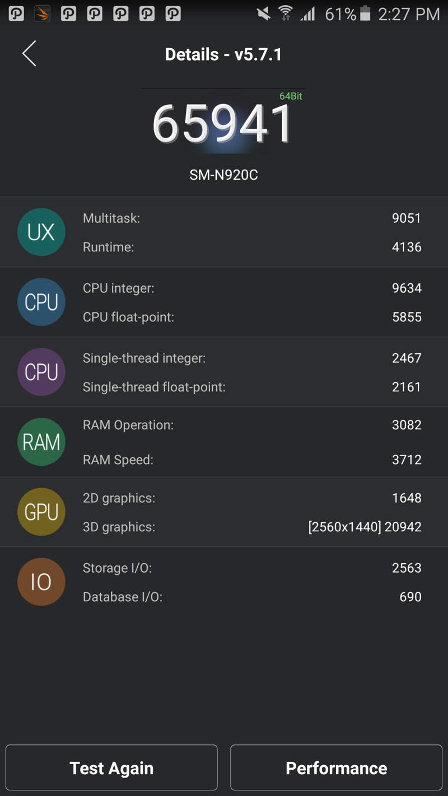
Task: Open the Performance button
Action: (336, 767)
